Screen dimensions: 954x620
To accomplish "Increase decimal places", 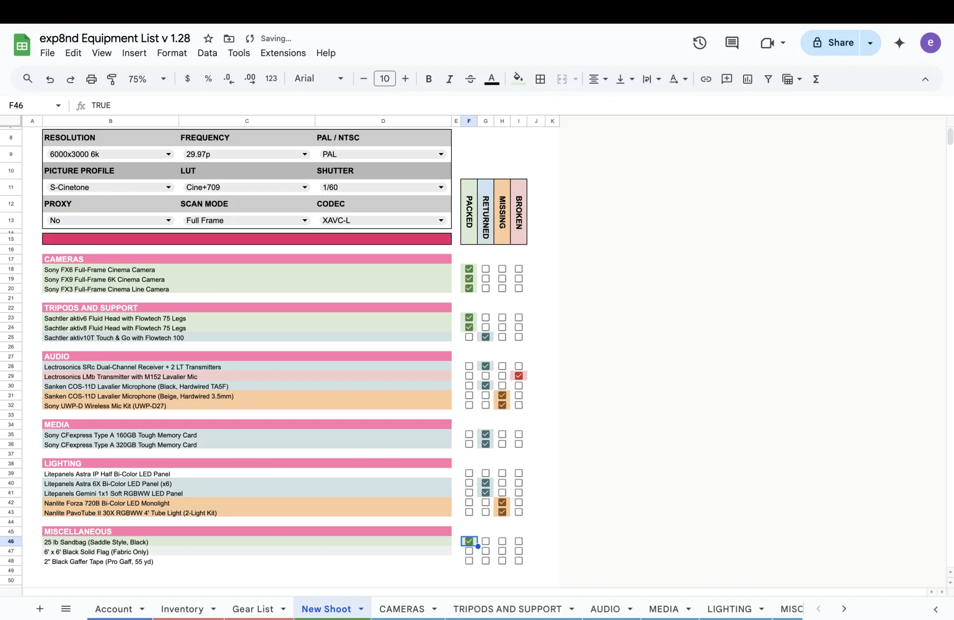I will click(250, 78).
